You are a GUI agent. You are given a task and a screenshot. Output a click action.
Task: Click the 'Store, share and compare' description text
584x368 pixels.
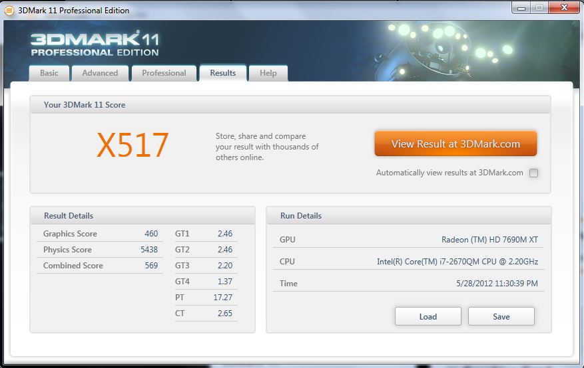point(267,147)
